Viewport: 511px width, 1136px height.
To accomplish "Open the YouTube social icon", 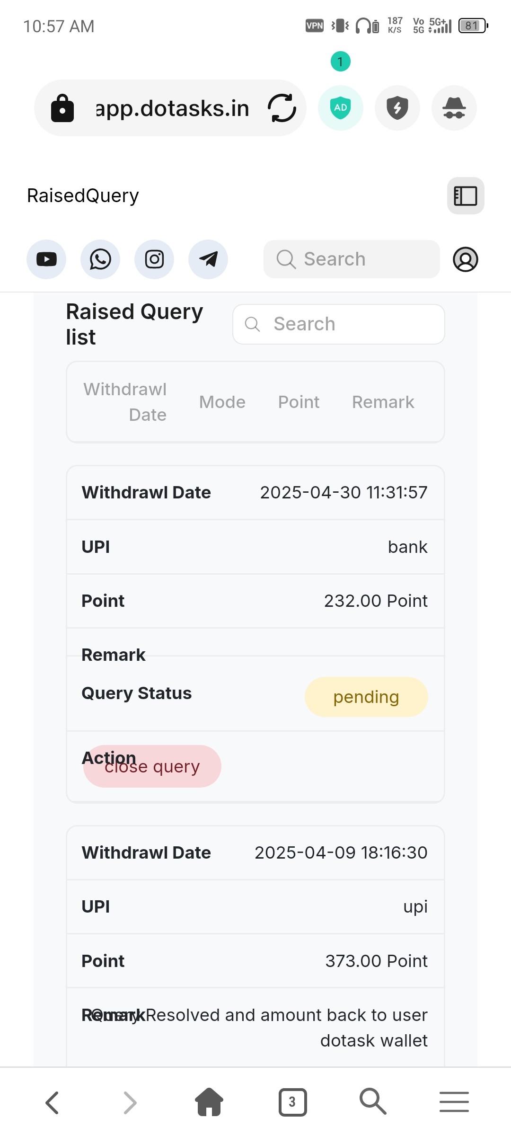I will click(x=46, y=259).
